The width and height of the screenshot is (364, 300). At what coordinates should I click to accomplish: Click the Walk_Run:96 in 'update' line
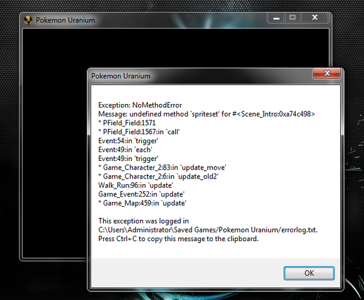coord(136,185)
